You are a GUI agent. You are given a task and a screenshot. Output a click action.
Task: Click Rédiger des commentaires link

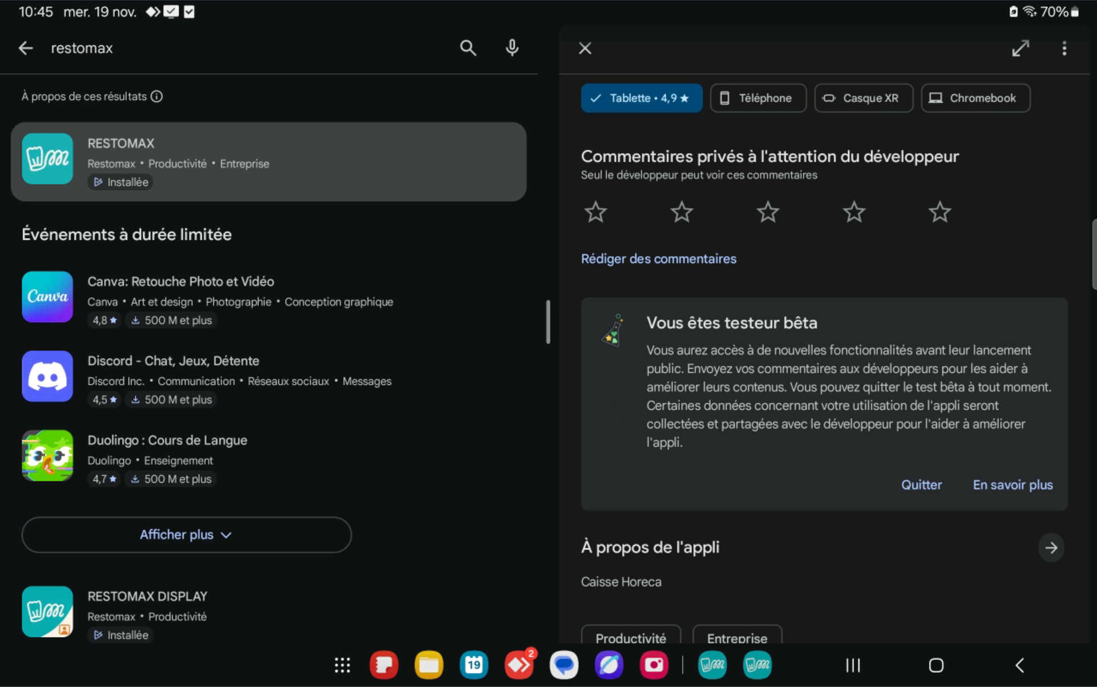pyautogui.click(x=658, y=259)
